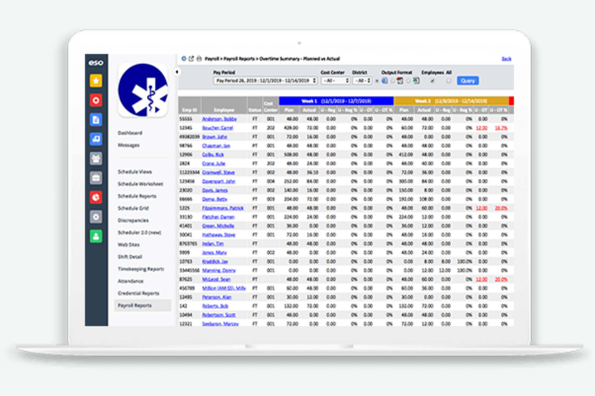This screenshot has width=595, height=396.
Task: Open the green person profile icon
Action: click(96, 236)
